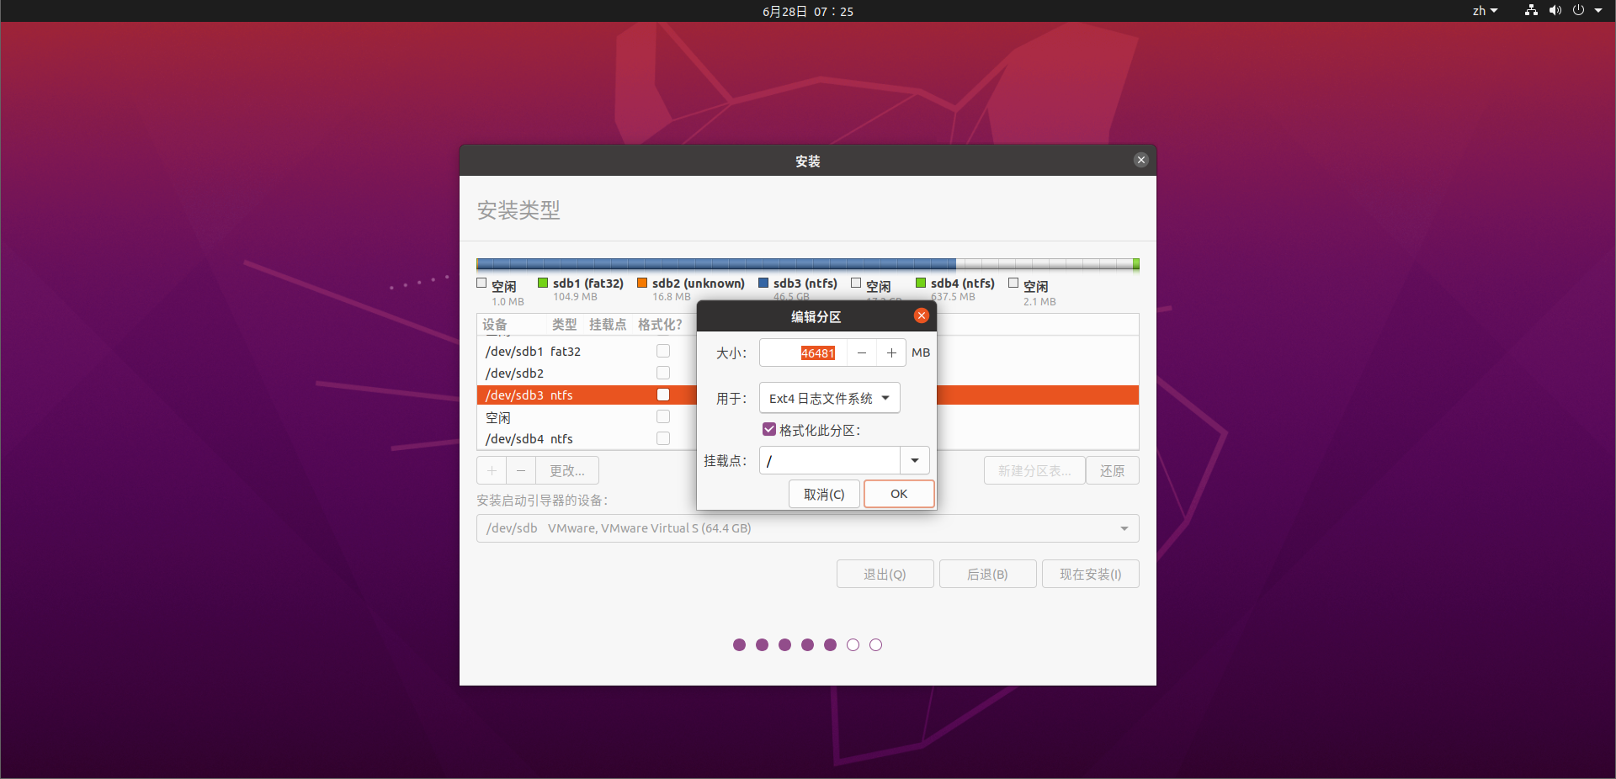The height and width of the screenshot is (779, 1616).
Task: Toggle the format this partition checkbox
Action: (x=769, y=430)
